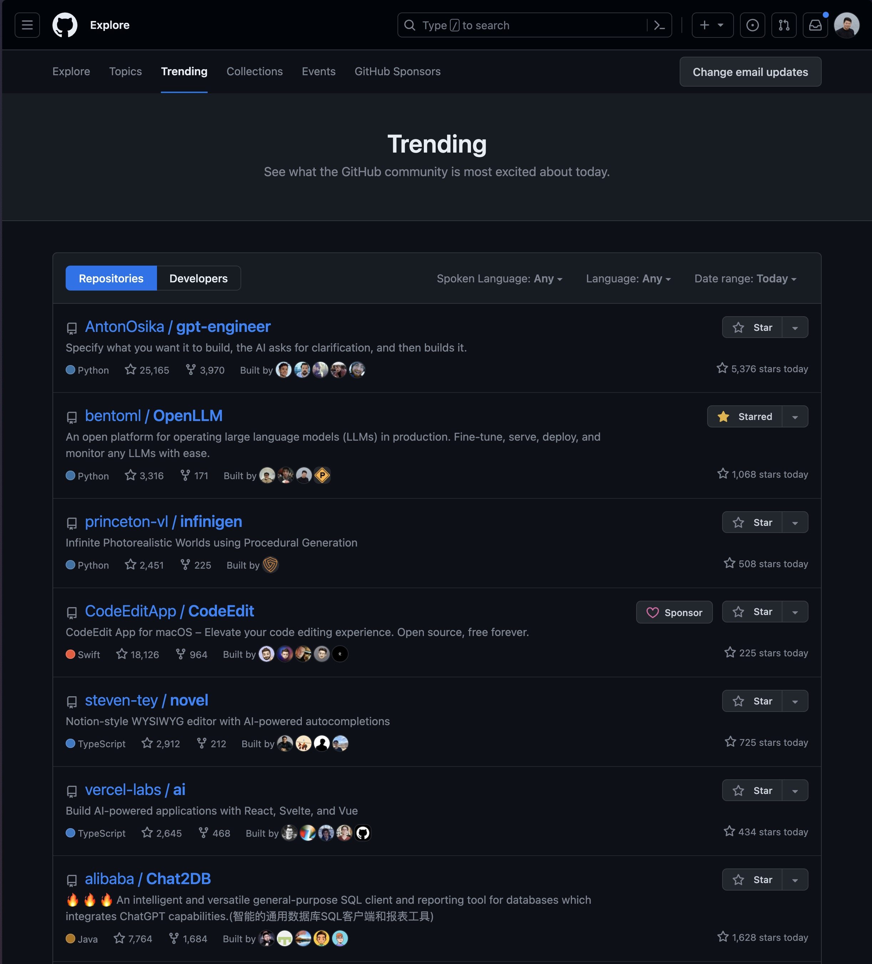Open the Issues icon in header

[752, 25]
